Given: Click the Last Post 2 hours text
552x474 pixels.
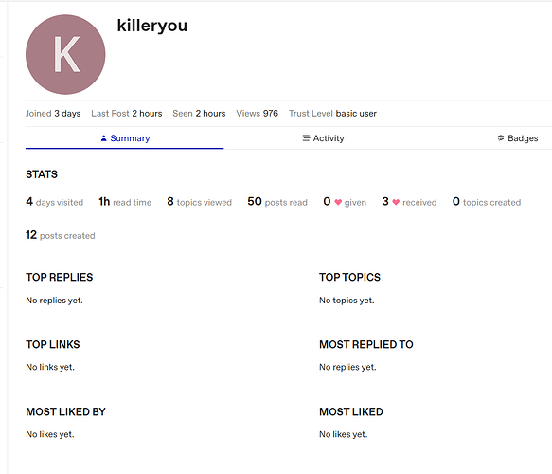Looking at the screenshot, I should point(127,114).
